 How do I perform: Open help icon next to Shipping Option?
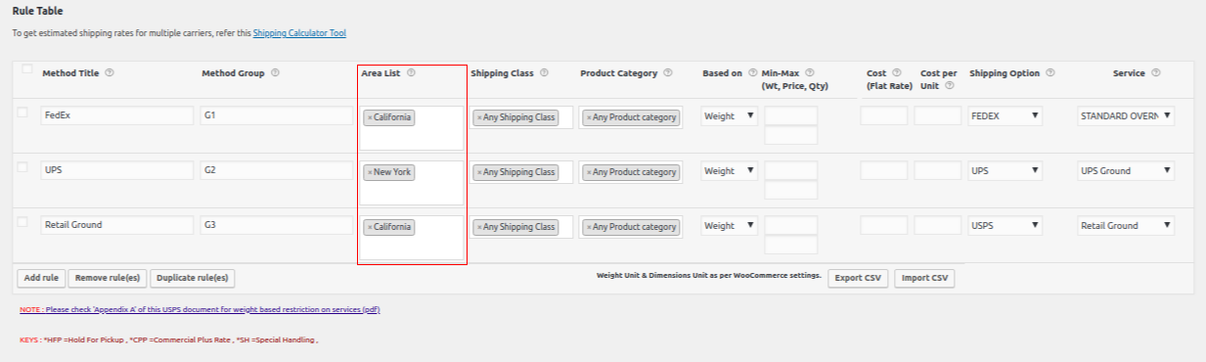coord(1050,73)
